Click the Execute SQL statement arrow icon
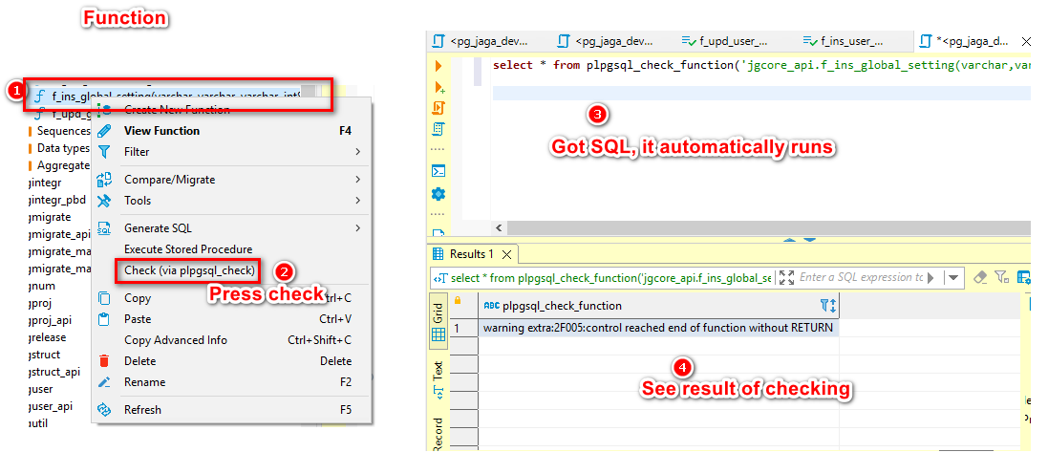 (x=438, y=66)
